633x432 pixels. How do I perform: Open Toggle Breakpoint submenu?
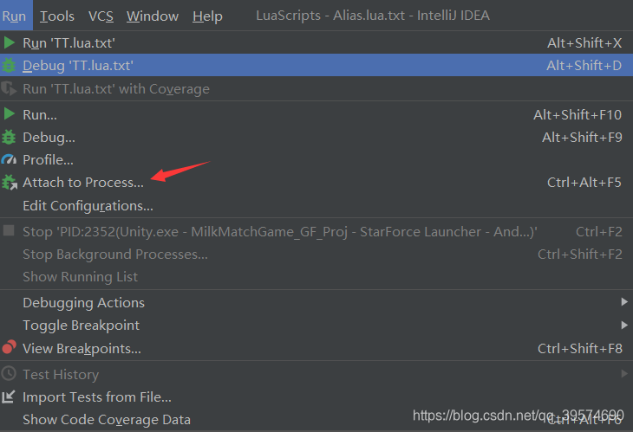coord(316,326)
